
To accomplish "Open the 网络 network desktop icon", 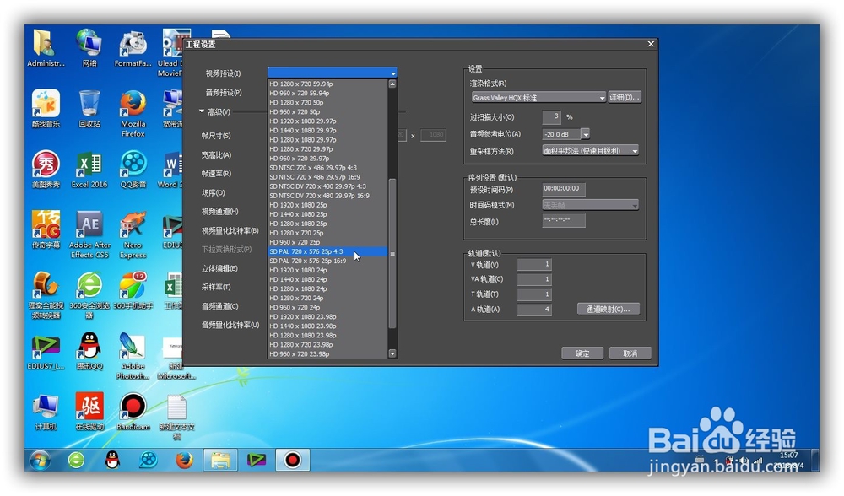I will [x=89, y=47].
